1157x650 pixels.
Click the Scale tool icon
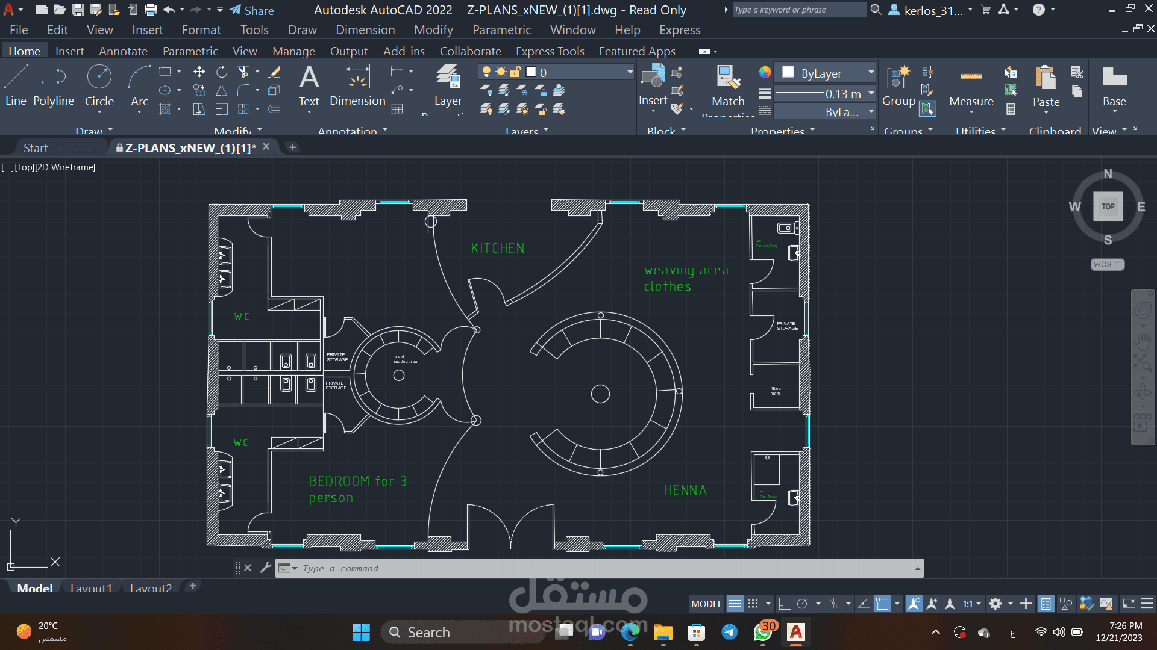point(222,109)
